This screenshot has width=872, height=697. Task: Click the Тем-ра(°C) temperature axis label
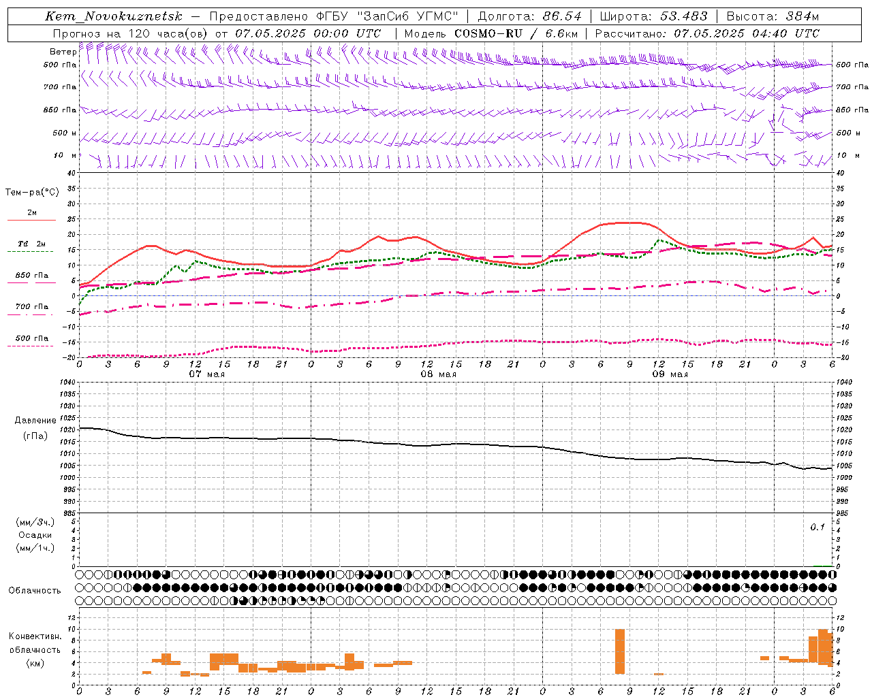tap(32, 192)
